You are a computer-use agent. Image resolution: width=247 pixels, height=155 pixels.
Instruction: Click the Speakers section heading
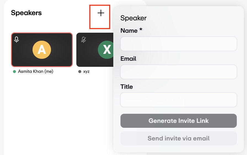click(x=26, y=13)
